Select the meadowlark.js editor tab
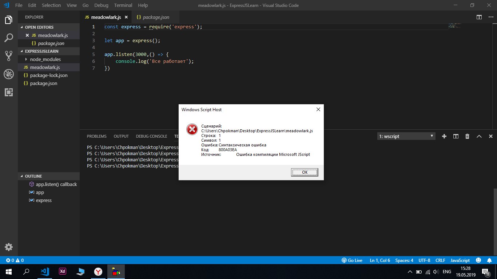Screen dimensions: 497x279 [x=106, y=17]
